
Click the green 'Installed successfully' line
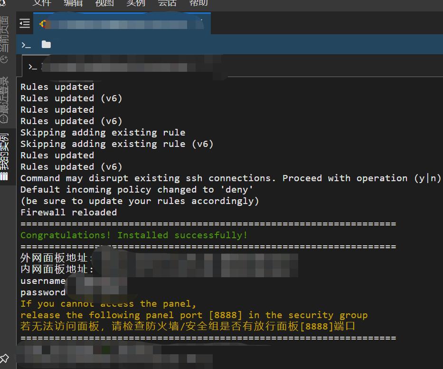click(134, 235)
